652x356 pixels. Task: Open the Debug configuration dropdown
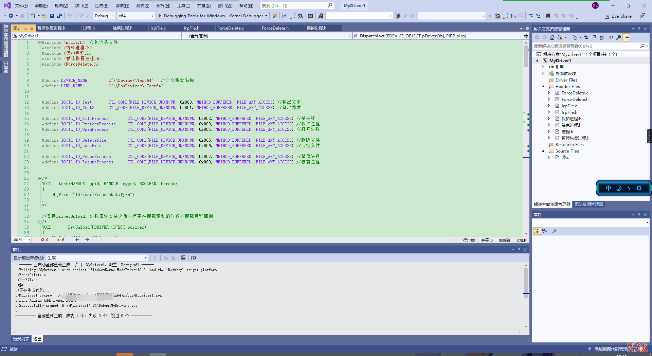click(104, 16)
